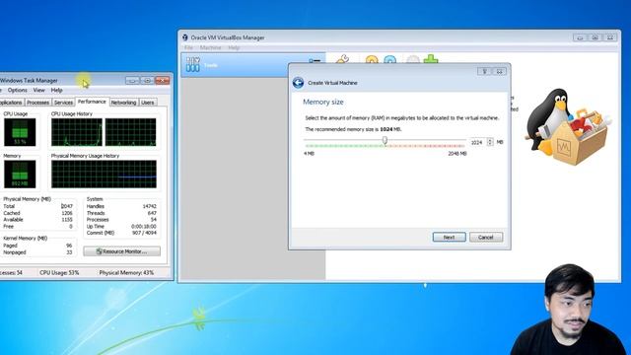Switch to the Networking tab
Image resolution: width=631 pixels, height=355 pixels.
123,103
